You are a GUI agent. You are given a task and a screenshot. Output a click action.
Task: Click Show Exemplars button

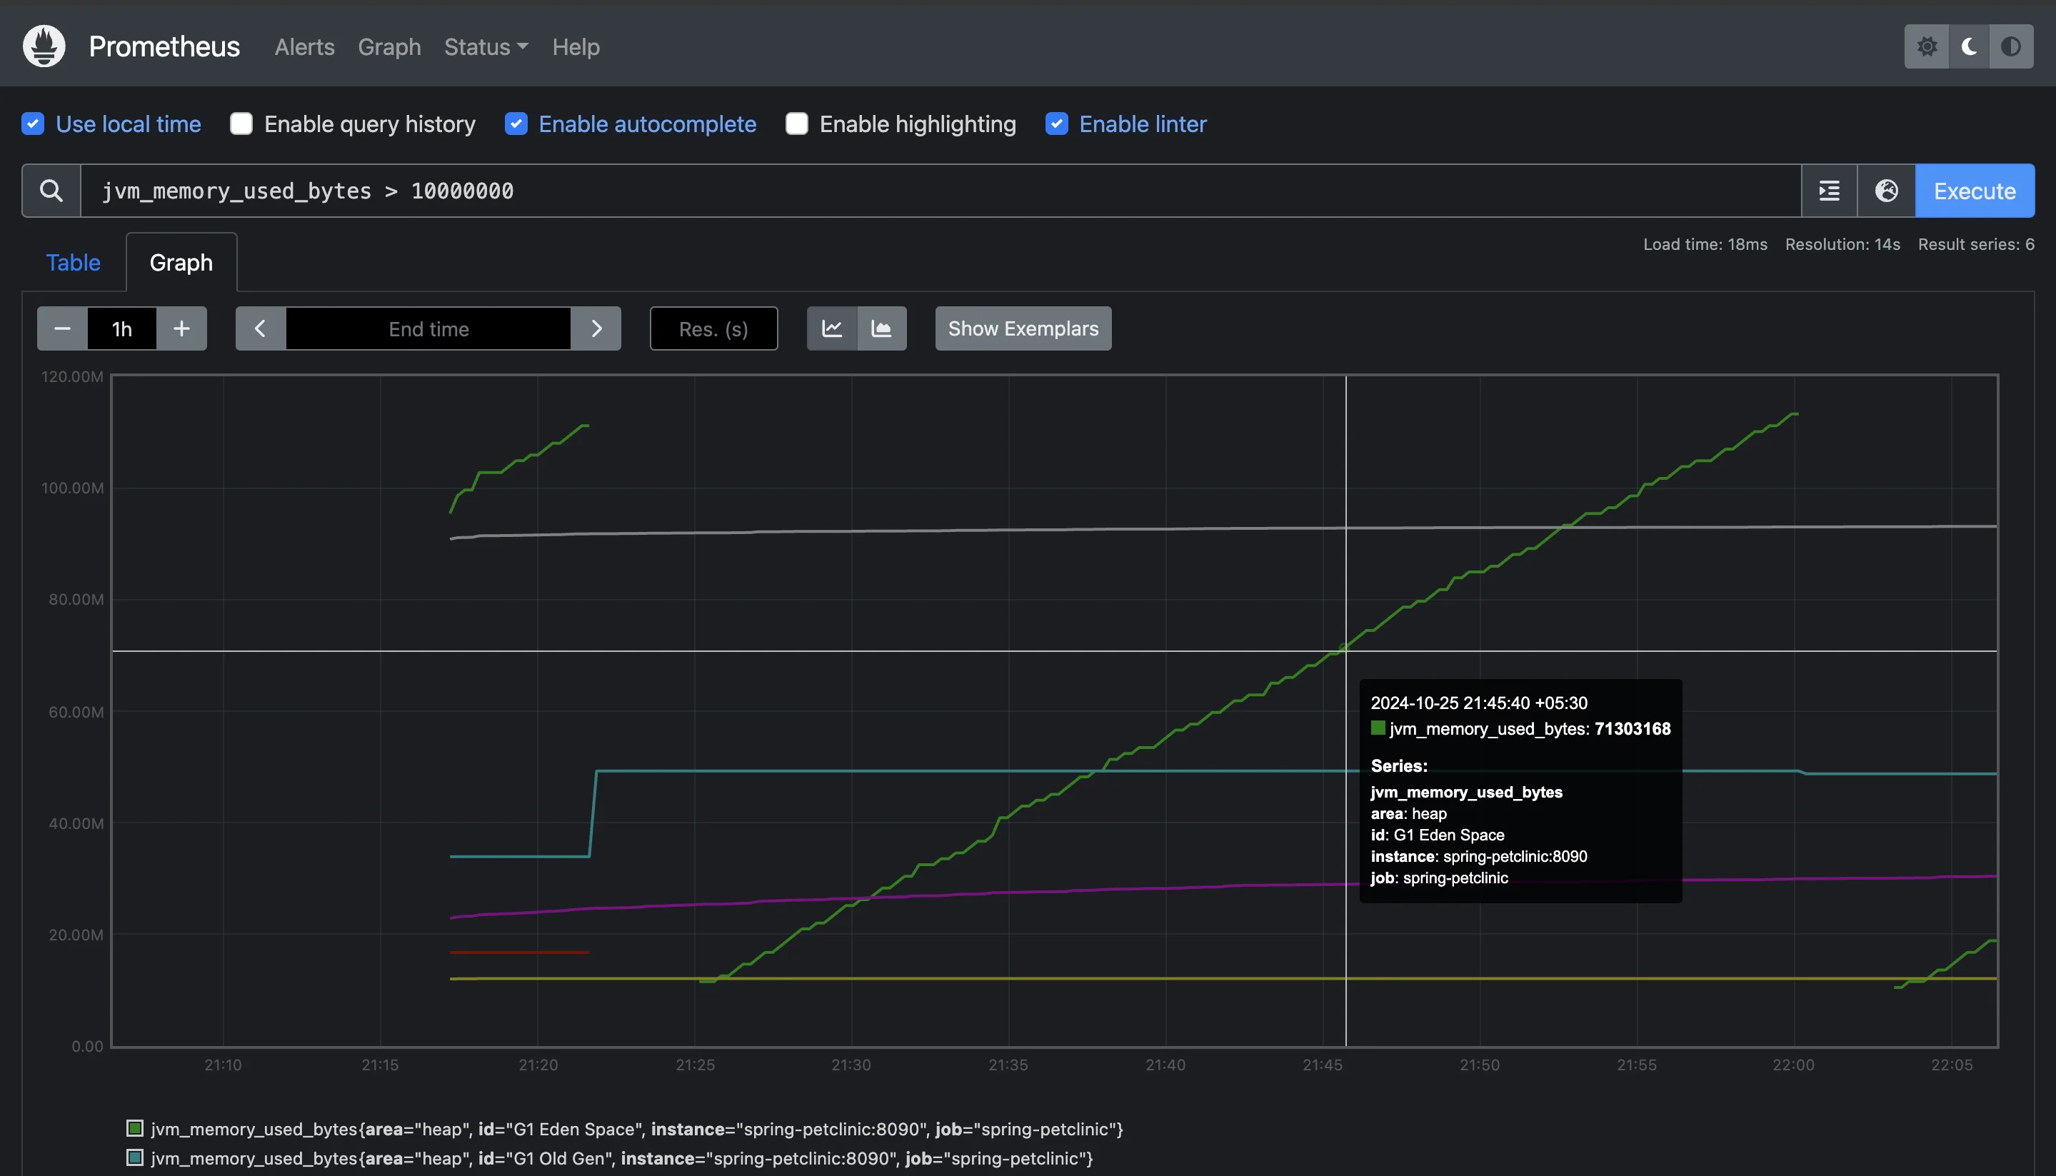tap(1023, 328)
